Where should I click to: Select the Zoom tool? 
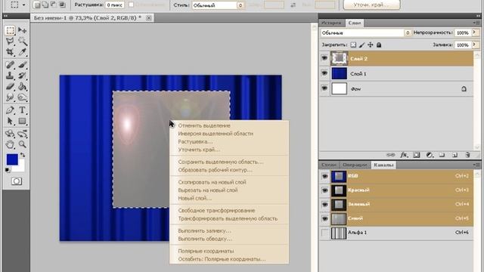(x=22, y=144)
